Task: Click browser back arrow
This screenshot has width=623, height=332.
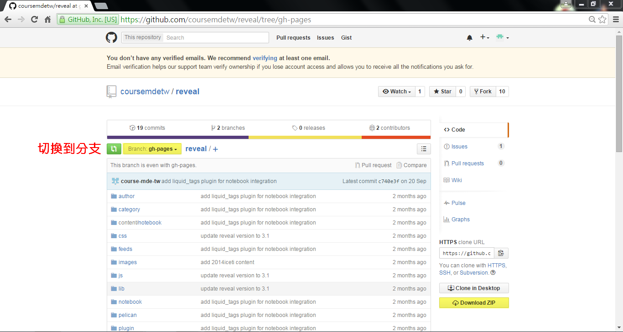Action: tap(8, 19)
